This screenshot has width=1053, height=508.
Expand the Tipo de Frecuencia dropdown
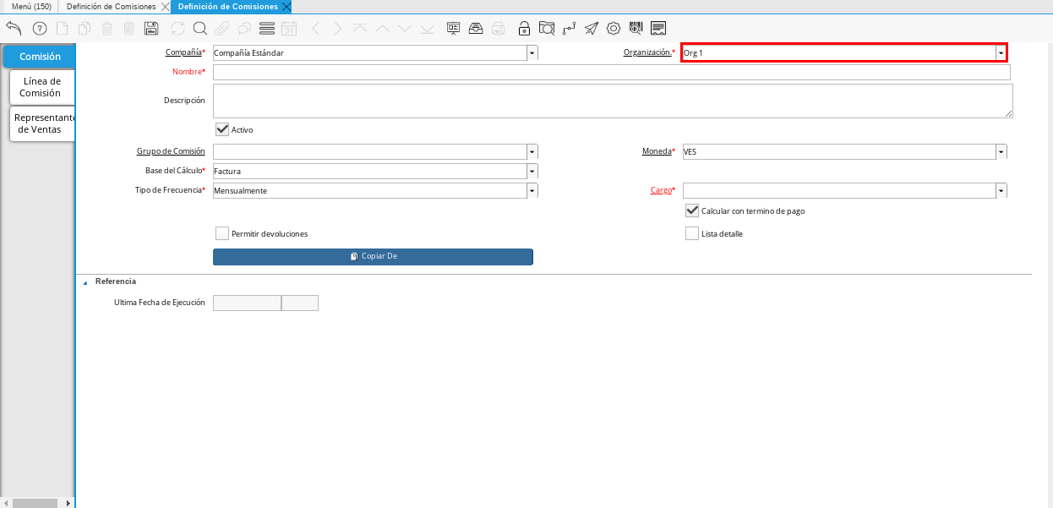532,191
